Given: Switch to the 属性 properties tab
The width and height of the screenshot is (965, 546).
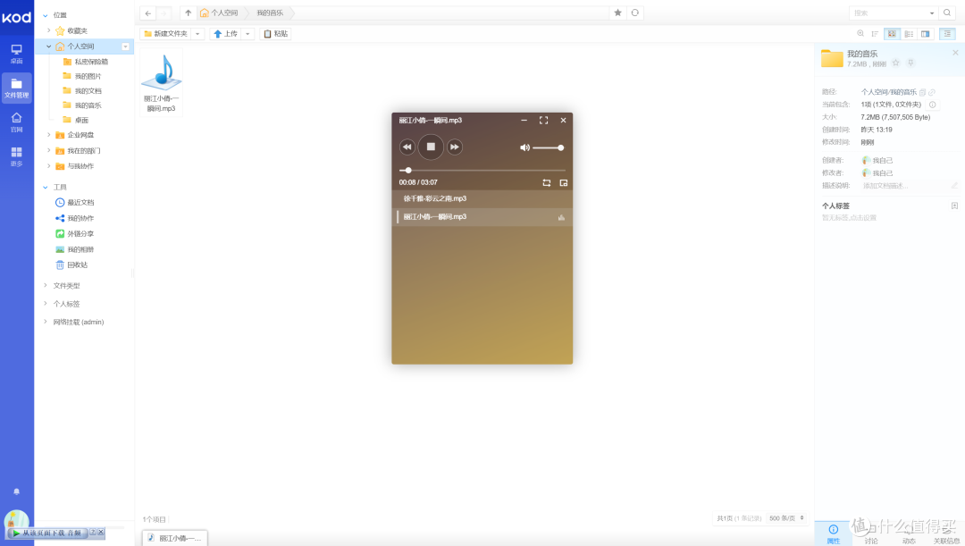Looking at the screenshot, I should click(834, 533).
